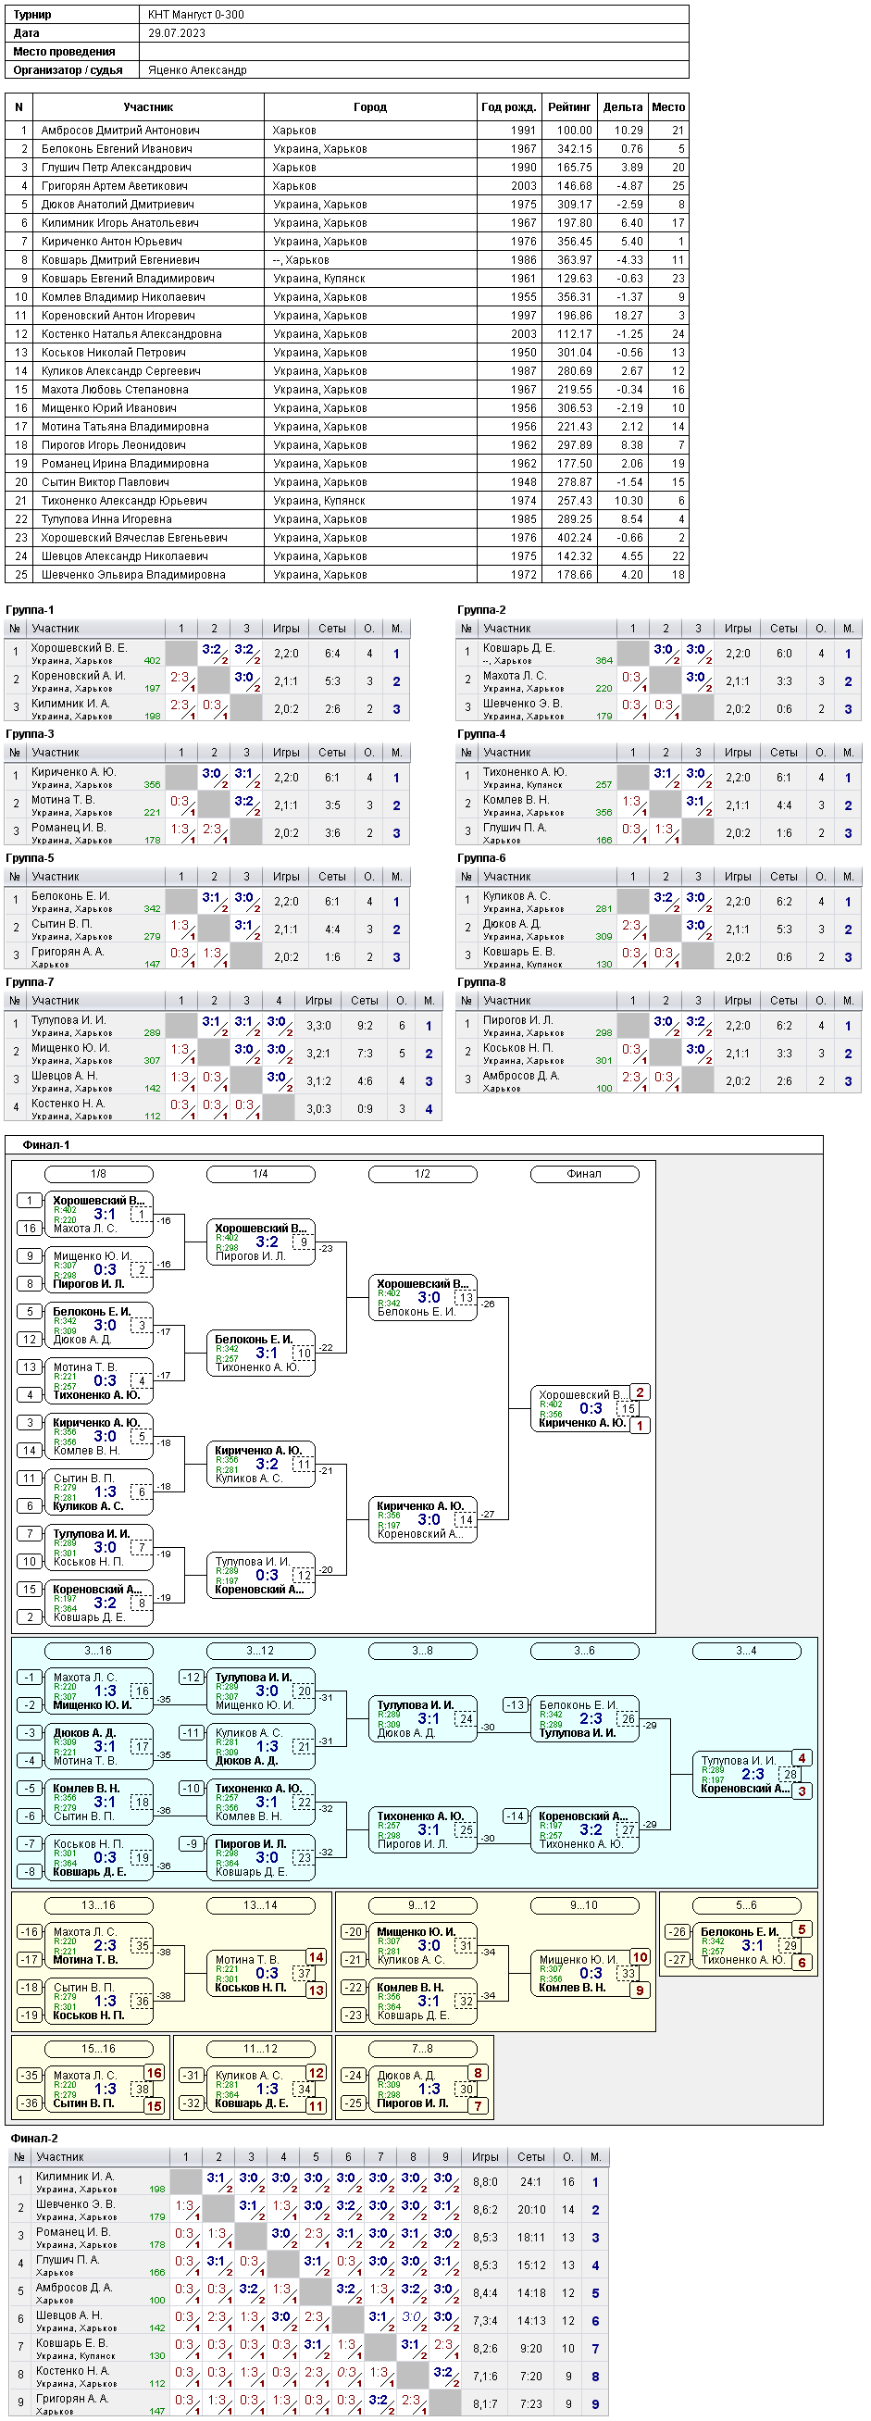Select Ковшарь Д. Е. in Группа-2
The image size is (871, 2421).
click(518, 648)
